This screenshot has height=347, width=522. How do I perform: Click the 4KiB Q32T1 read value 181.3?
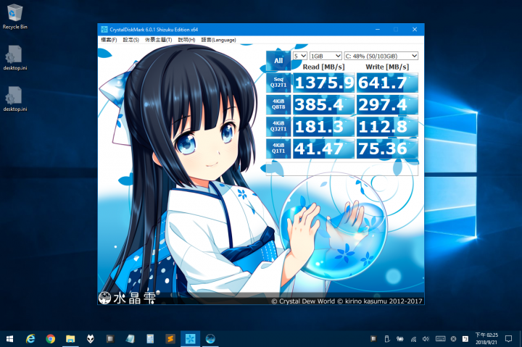point(323,127)
